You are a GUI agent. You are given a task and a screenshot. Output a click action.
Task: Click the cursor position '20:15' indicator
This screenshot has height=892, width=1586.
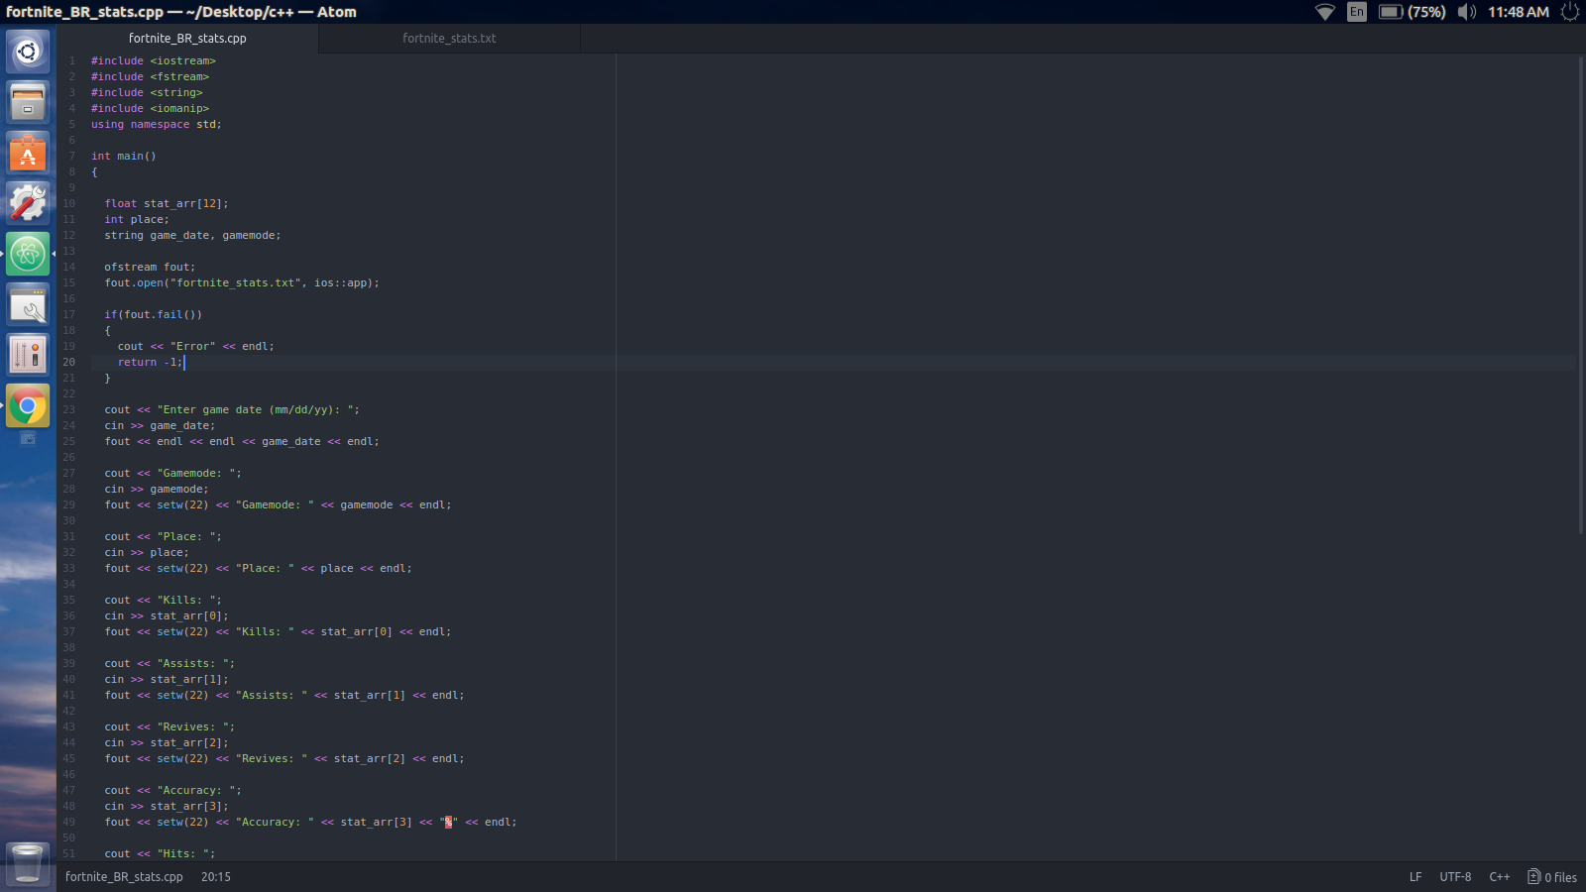(x=215, y=876)
